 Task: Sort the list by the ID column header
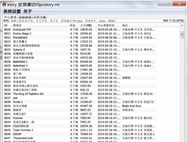[6, 25]
